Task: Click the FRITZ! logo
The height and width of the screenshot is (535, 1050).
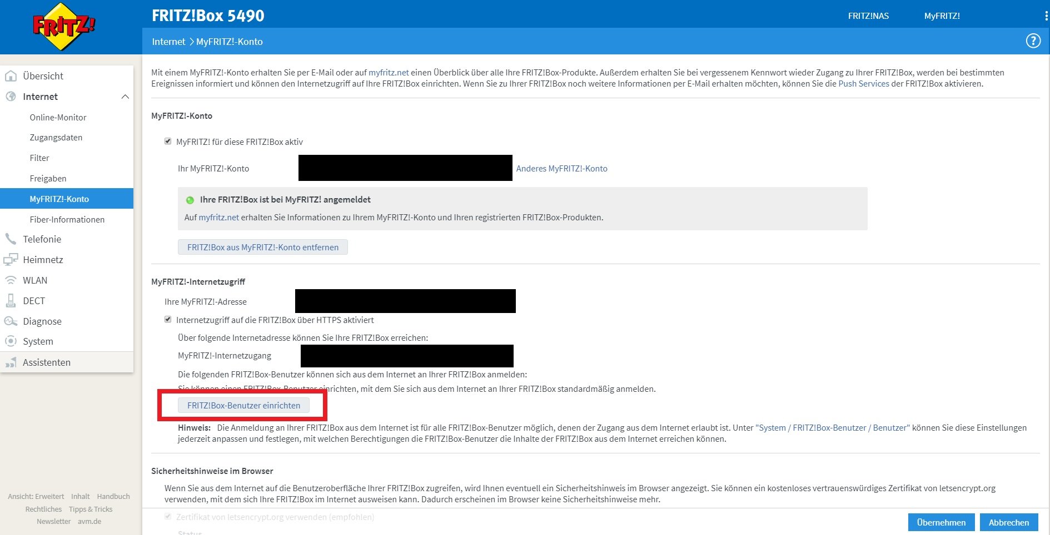Action: pyautogui.click(x=64, y=27)
